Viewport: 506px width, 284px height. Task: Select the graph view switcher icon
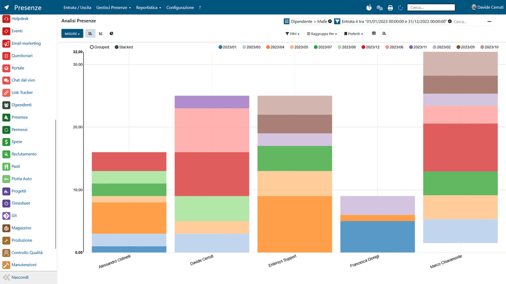point(384,33)
